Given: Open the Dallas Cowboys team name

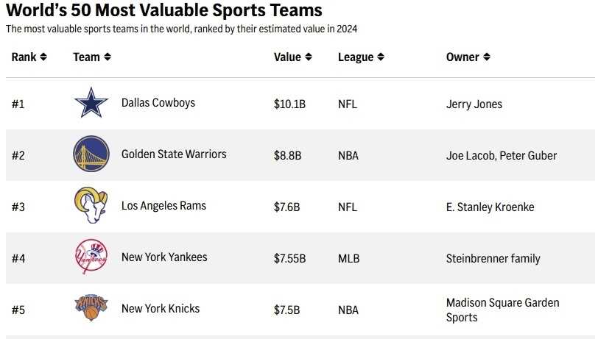Looking at the screenshot, I should click(158, 103).
